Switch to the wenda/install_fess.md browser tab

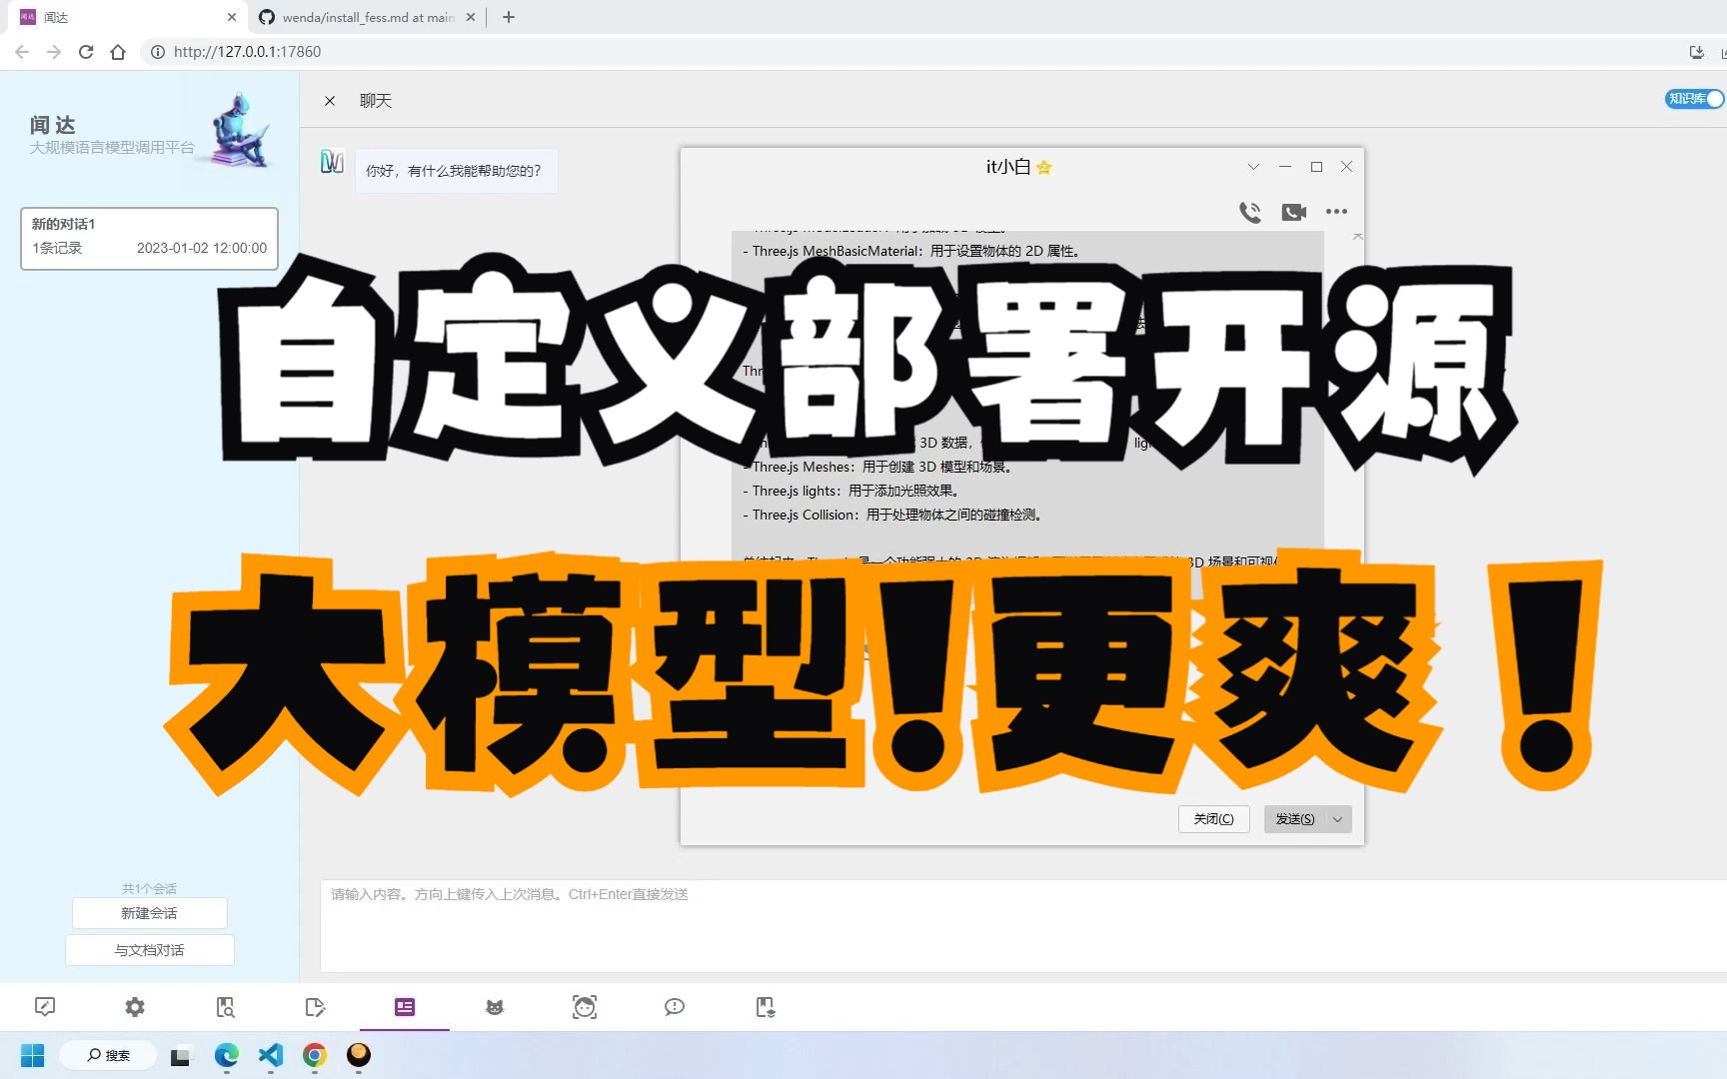(367, 17)
